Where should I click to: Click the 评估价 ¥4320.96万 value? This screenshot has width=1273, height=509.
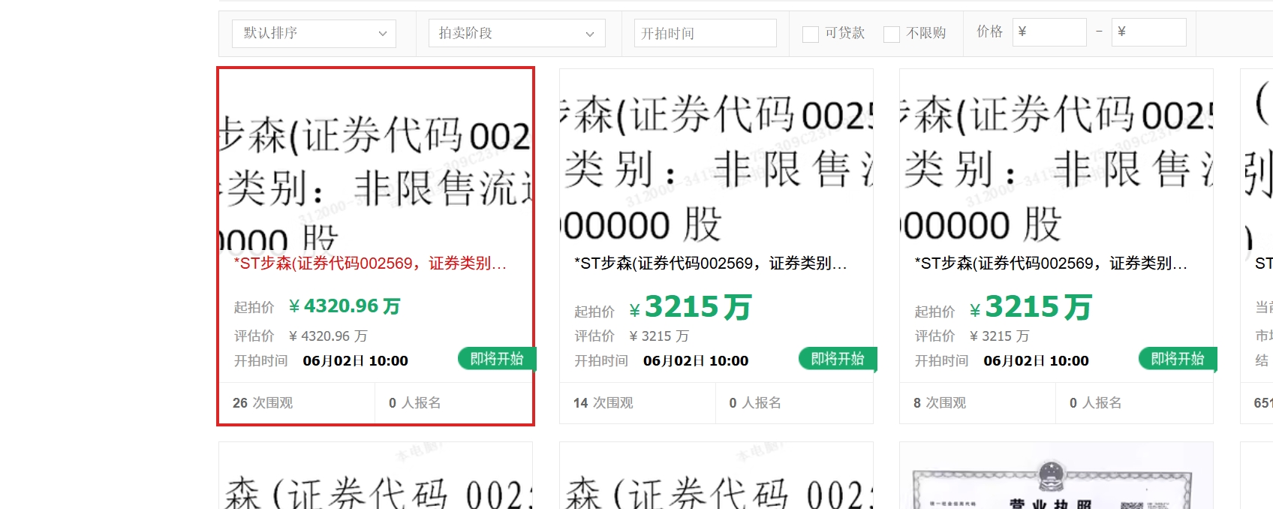pos(328,336)
